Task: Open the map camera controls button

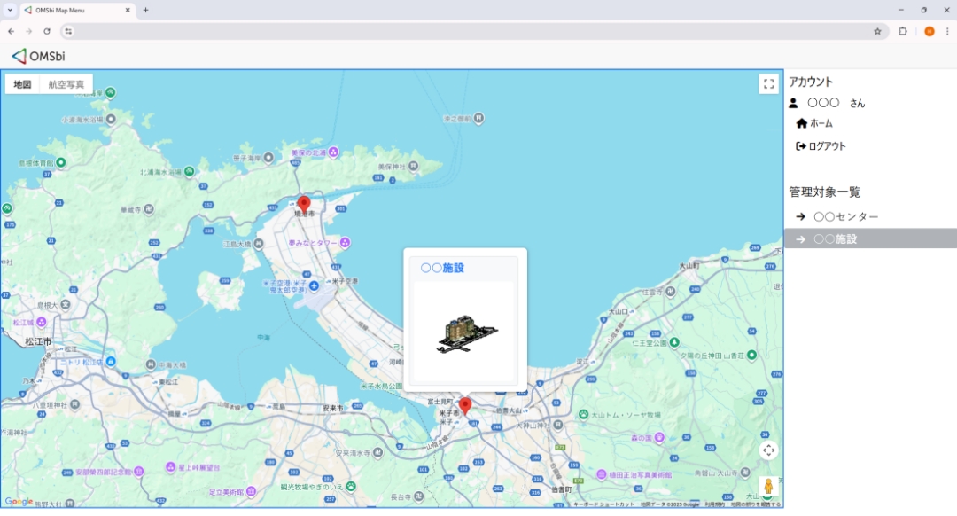Action: (768, 450)
